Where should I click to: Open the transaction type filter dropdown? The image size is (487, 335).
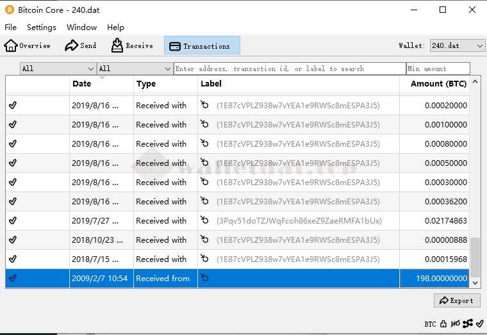(x=135, y=69)
